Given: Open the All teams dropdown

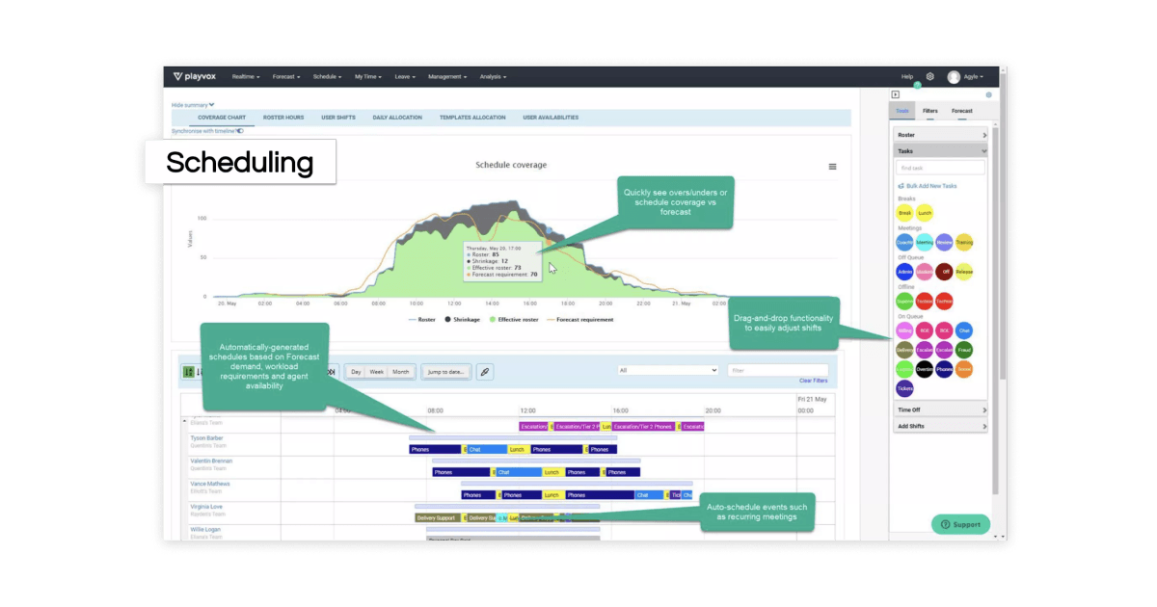Looking at the screenshot, I should [668, 370].
